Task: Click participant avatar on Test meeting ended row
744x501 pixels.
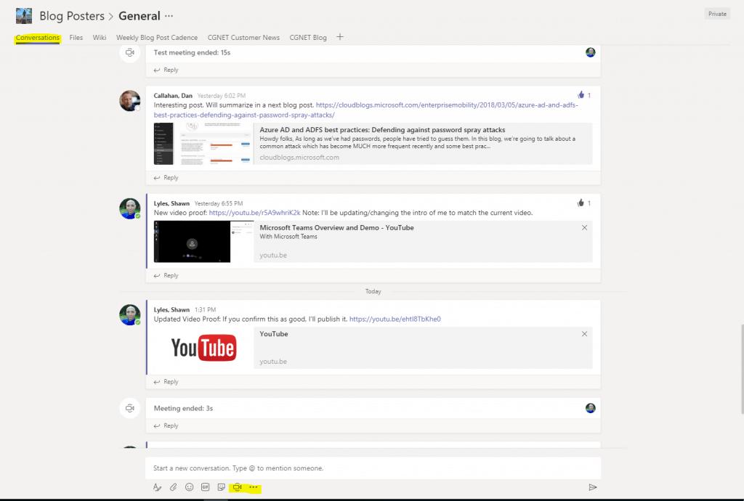Action: pos(590,52)
